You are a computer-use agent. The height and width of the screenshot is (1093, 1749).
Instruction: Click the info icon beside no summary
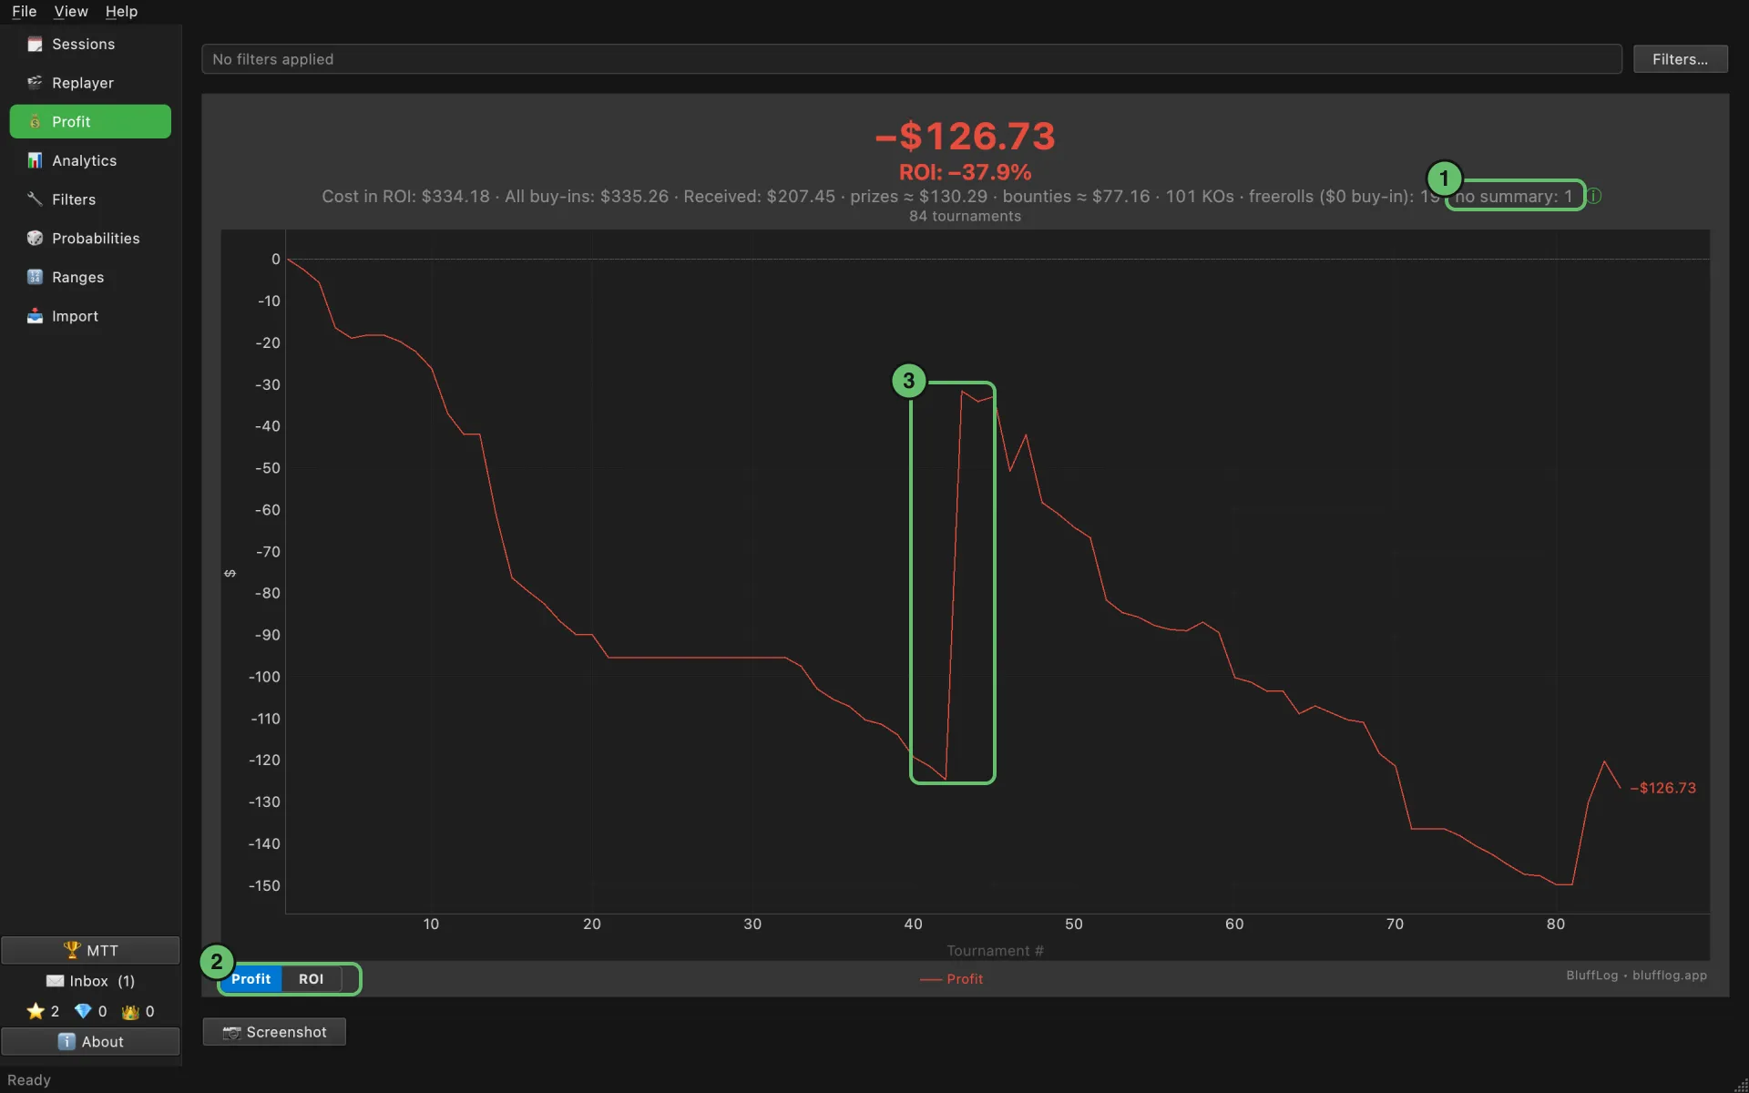pyautogui.click(x=1594, y=196)
